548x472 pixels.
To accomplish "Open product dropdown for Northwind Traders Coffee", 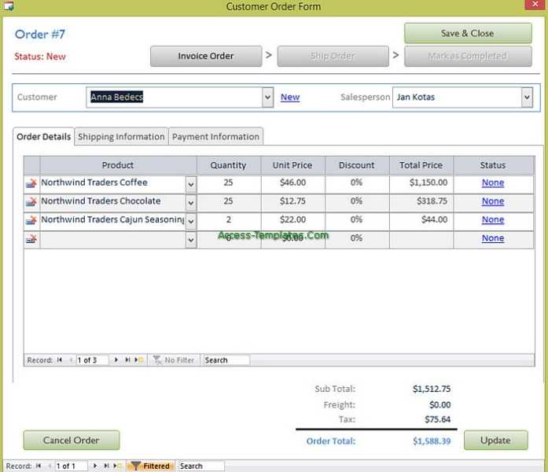I will (x=190, y=183).
